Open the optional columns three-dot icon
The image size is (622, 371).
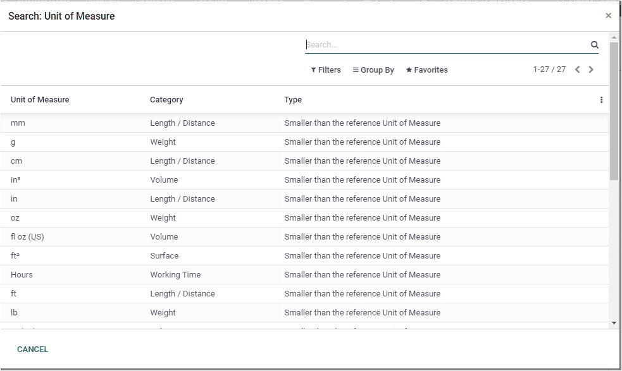(601, 99)
